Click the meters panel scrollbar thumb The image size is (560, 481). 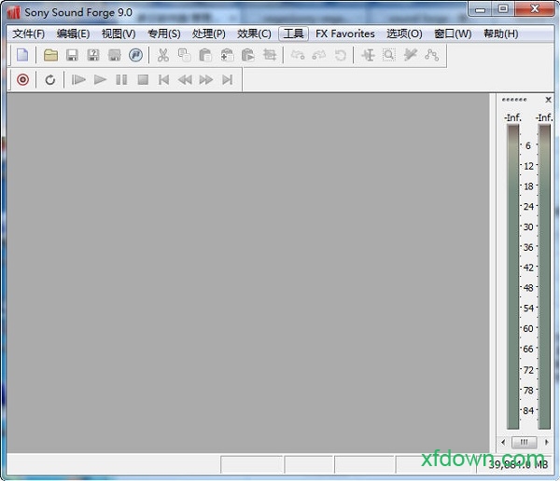(x=524, y=442)
